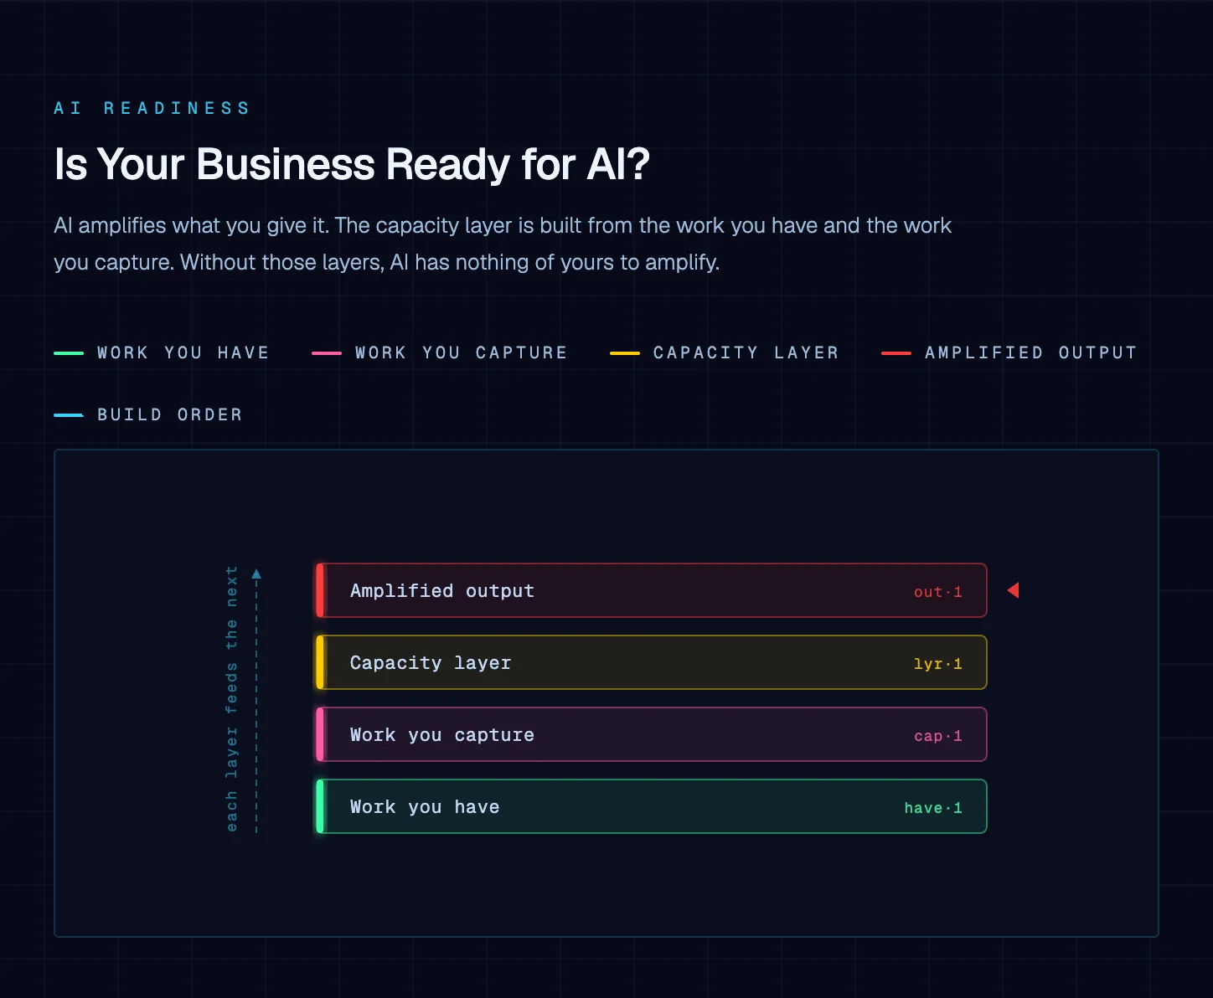Click the green WORK YOU HAVE legend swatch

[x=69, y=353]
